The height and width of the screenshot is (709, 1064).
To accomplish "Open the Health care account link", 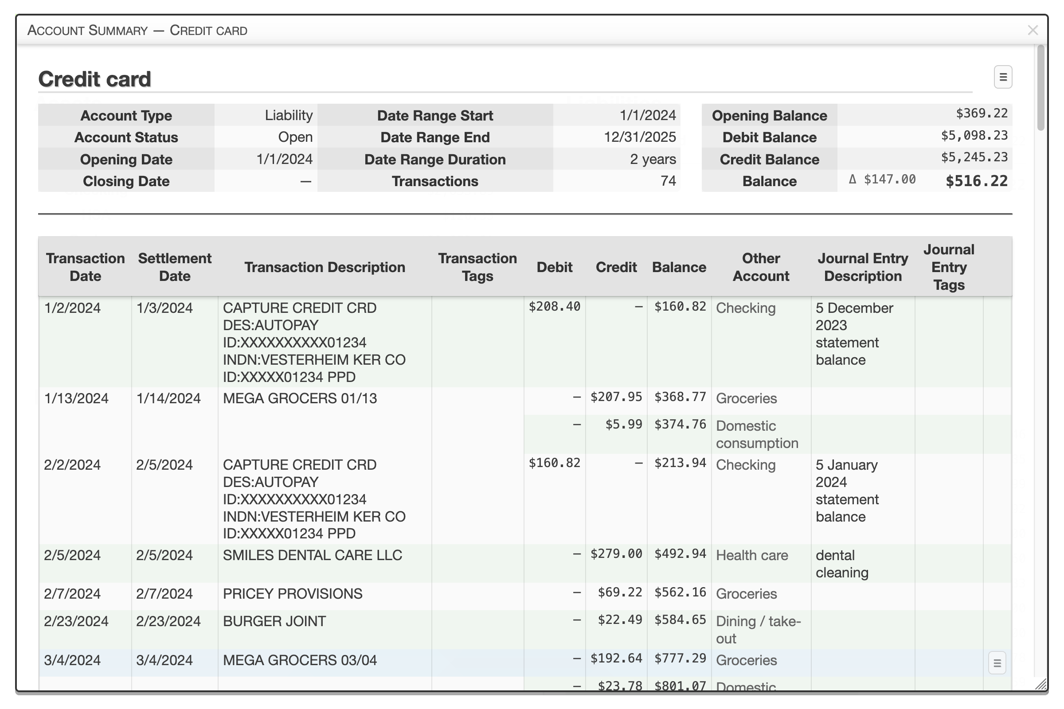I will (x=751, y=555).
